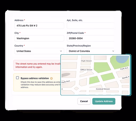Click the map preview thumbnail
The height and width of the screenshot is (121, 136).
(x=95, y=75)
